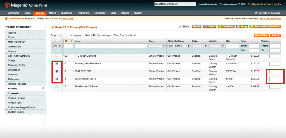Click the previous page arrow in pager
This screenshot has width=286, height=138.
tap(58, 35)
